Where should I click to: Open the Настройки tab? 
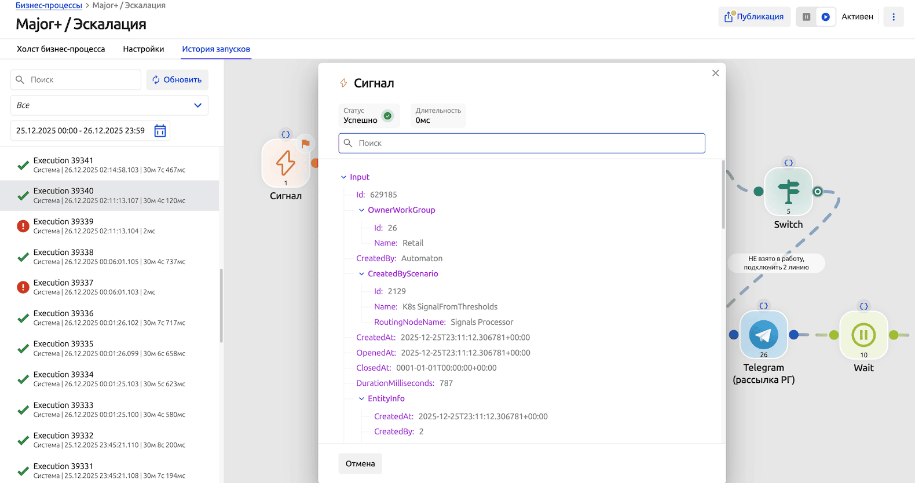click(143, 49)
